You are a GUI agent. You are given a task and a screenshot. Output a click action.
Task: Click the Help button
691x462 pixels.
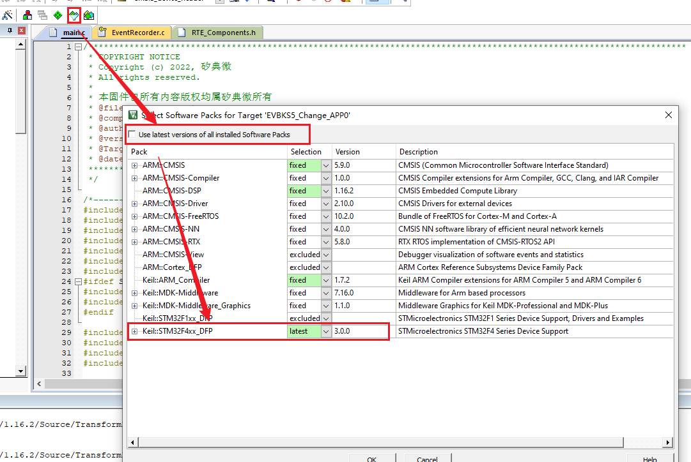click(x=649, y=459)
